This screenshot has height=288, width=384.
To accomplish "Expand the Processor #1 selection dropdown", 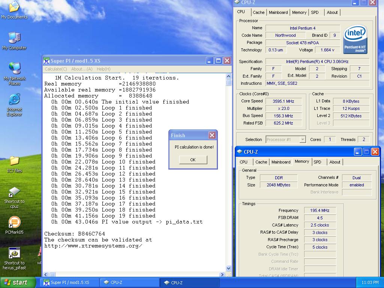I will [303, 139].
